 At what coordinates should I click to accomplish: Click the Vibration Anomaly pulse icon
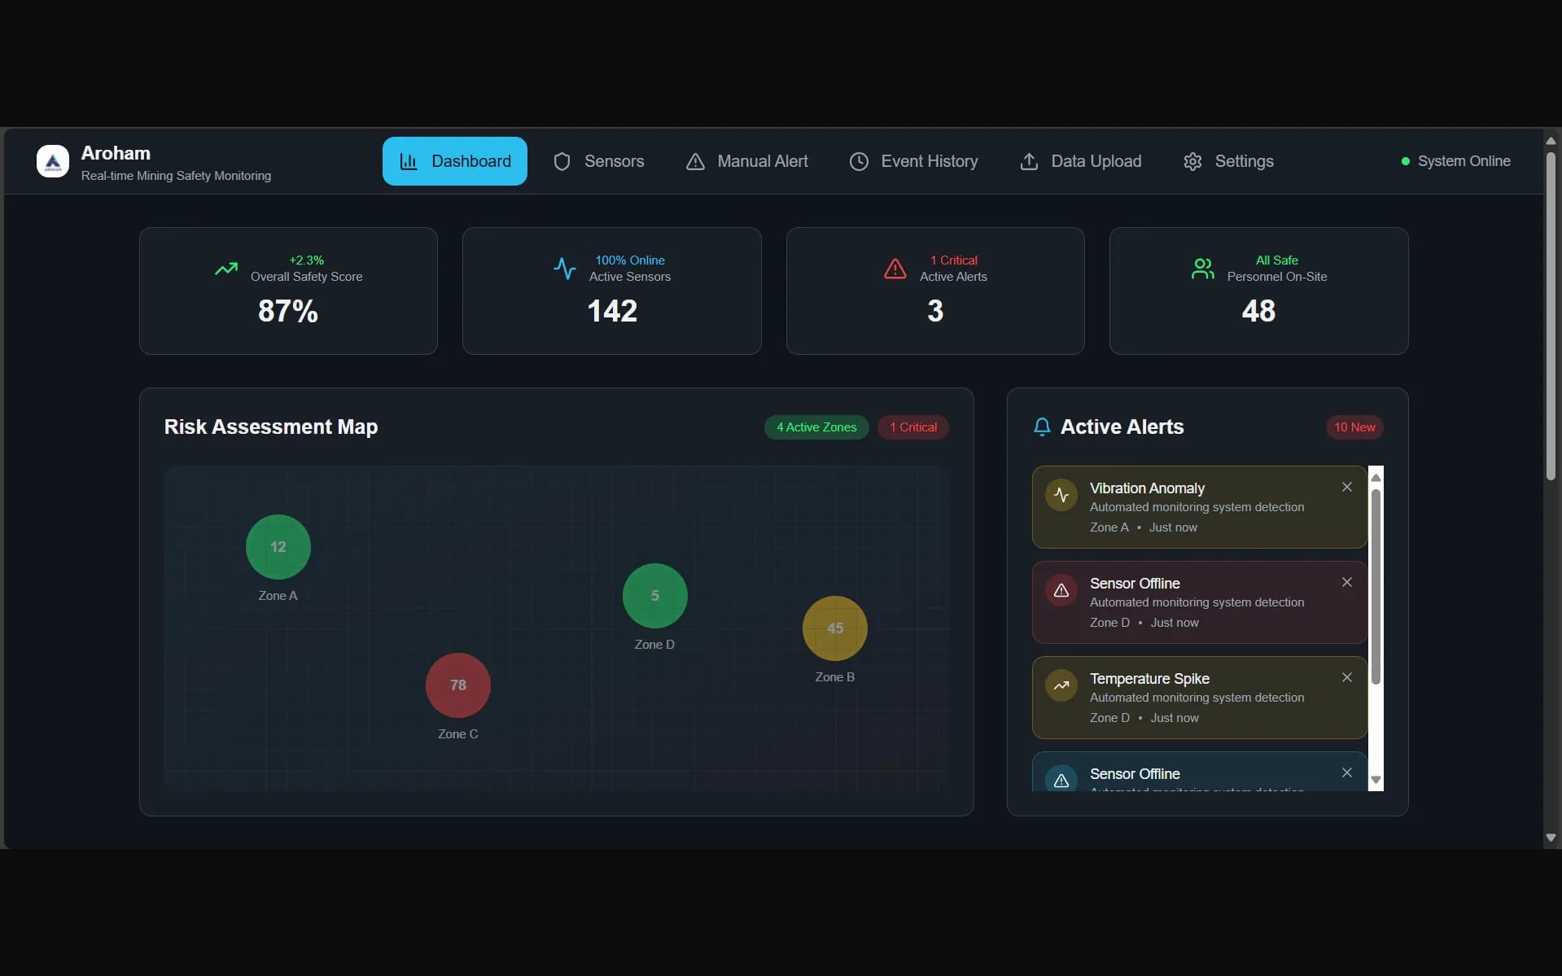tap(1061, 495)
